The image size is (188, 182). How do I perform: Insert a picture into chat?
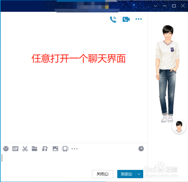click(55, 149)
